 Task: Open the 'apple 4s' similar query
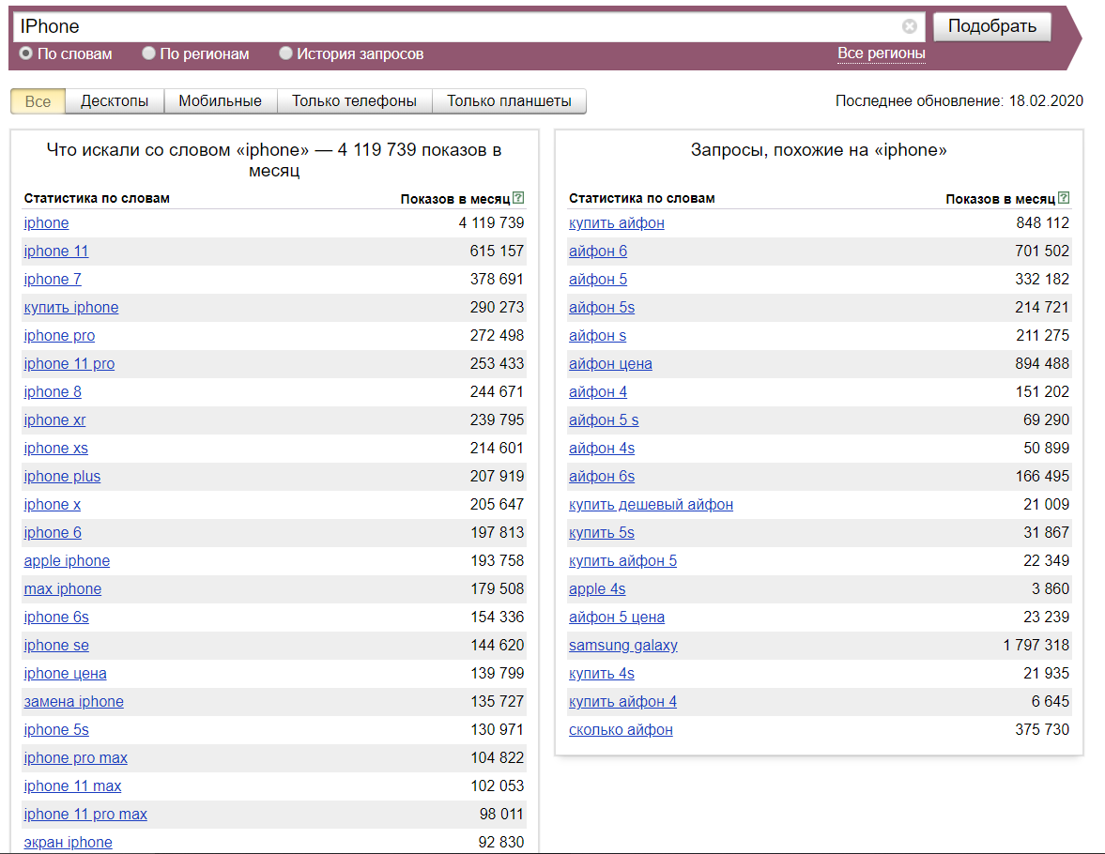[597, 589]
